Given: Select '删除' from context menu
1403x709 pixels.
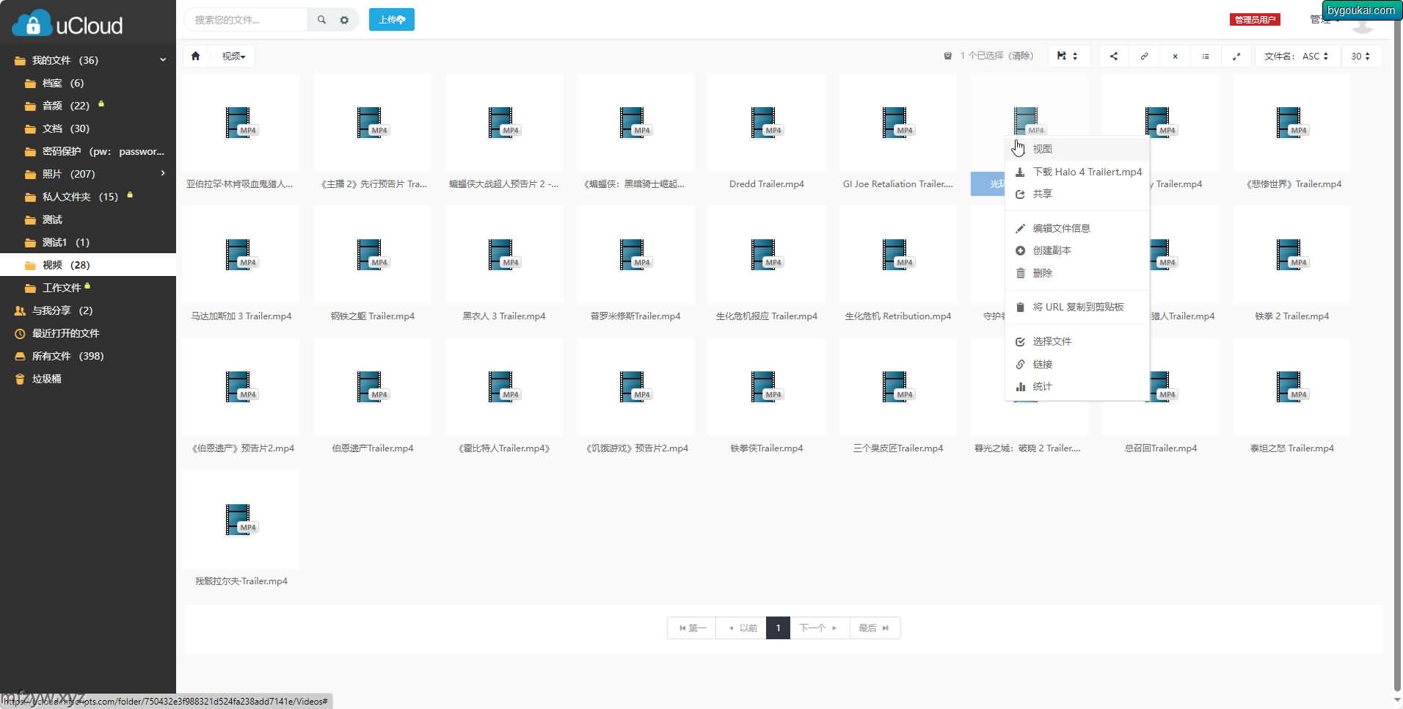Looking at the screenshot, I should point(1042,273).
